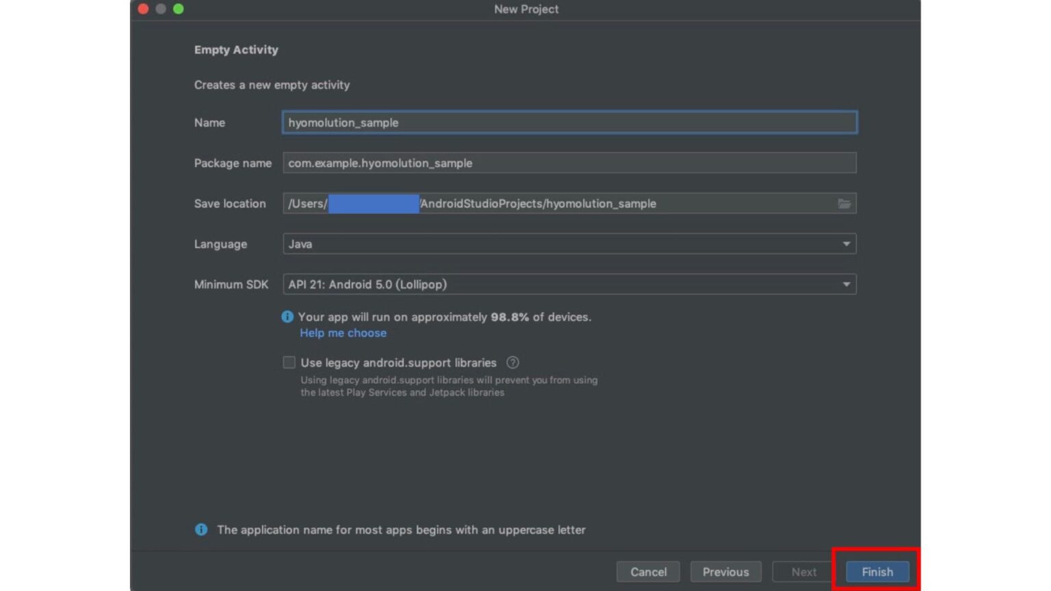1051x591 pixels.
Task: Click the Finish button
Action: click(877, 572)
